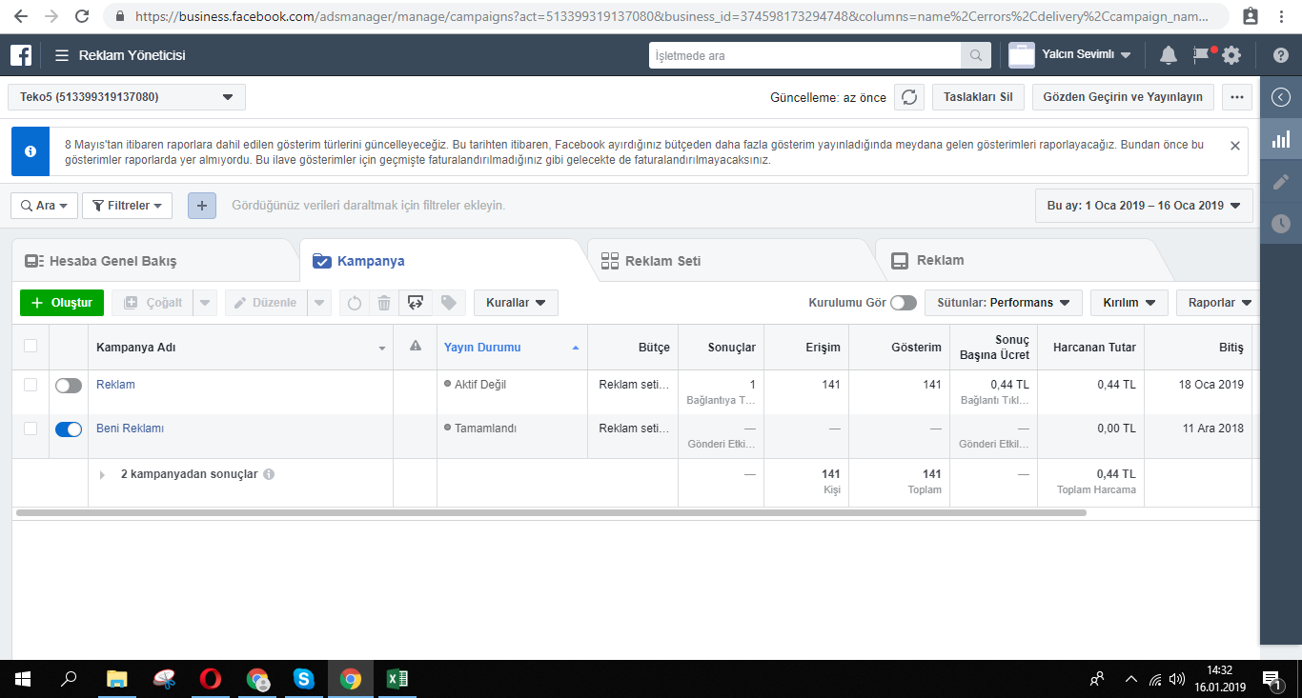Click the trash delete icon in the toolbar

[x=383, y=303]
